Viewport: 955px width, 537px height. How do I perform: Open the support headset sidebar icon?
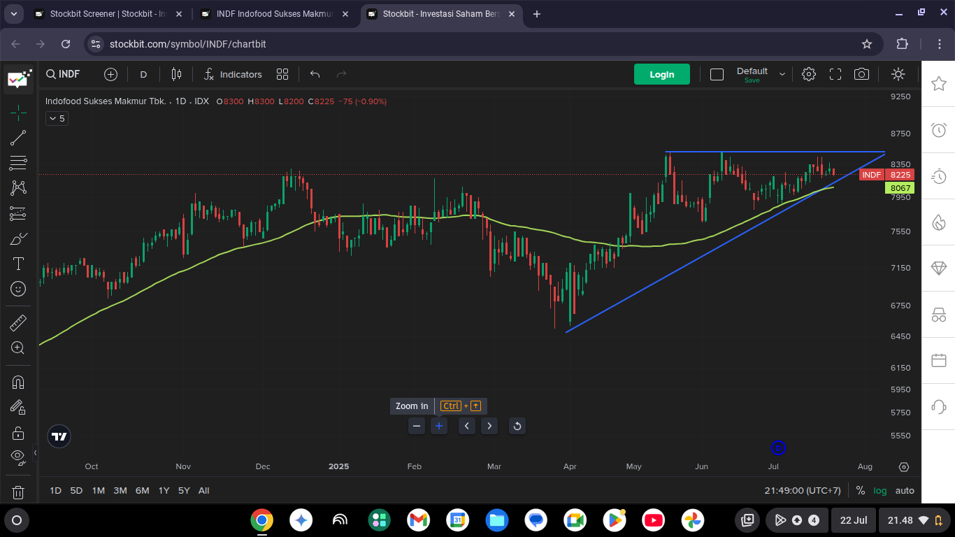coord(938,406)
